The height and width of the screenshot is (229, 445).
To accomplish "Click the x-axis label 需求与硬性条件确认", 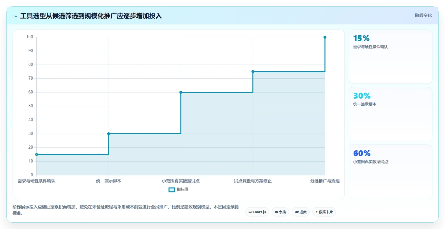I will [36, 181].
